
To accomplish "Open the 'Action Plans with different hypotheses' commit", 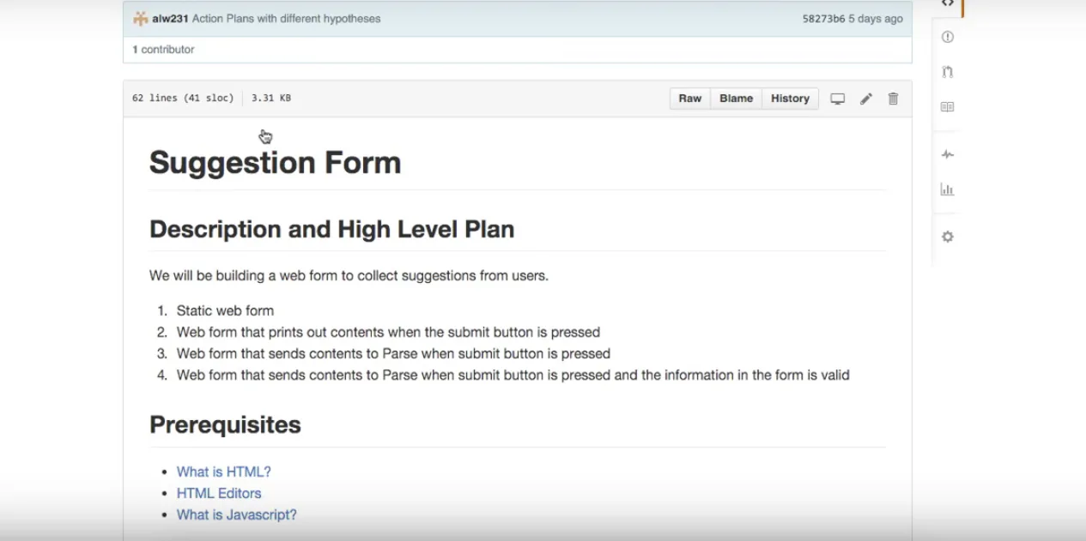I will click(286, 19).
